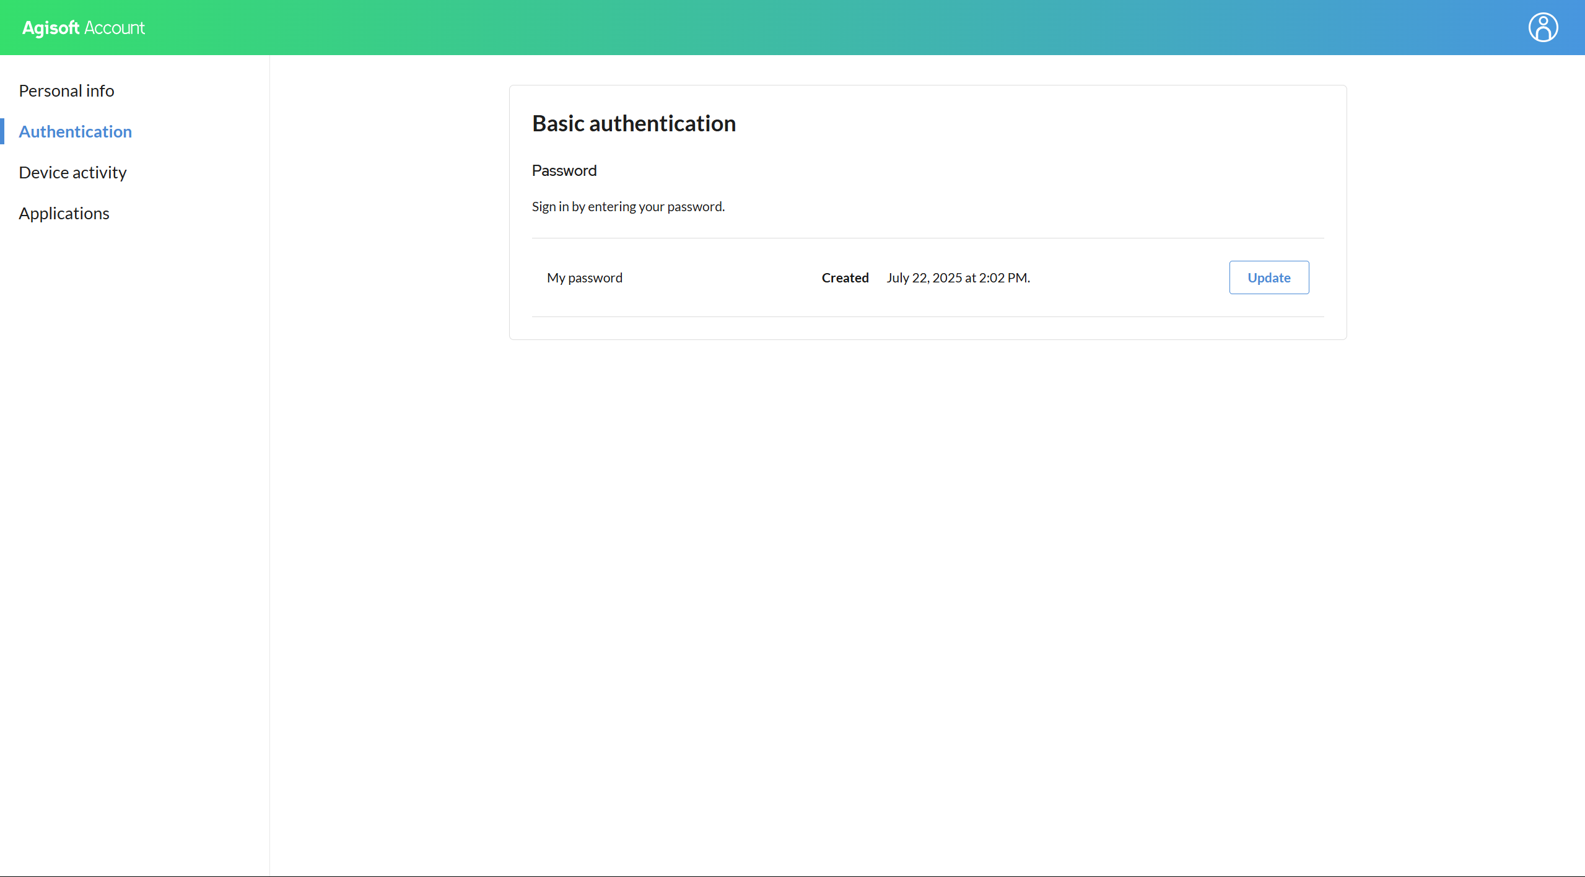Click the July 22, 2025 creation date
Viewport: 1585px width, 877px height.
pos(958,278)
